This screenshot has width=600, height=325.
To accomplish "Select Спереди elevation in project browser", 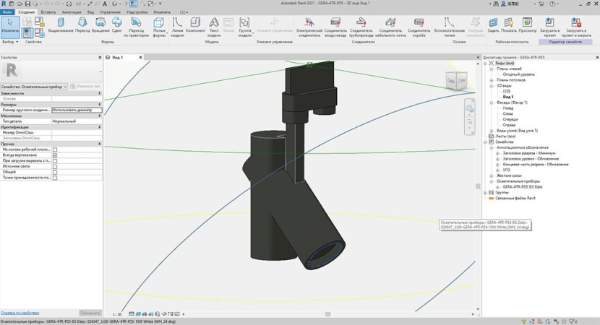I will pos(510,119).
